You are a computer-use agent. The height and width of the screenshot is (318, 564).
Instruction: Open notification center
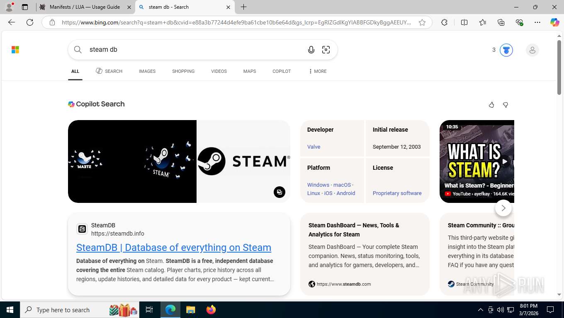pyautogui.click(x=550, y=310)
